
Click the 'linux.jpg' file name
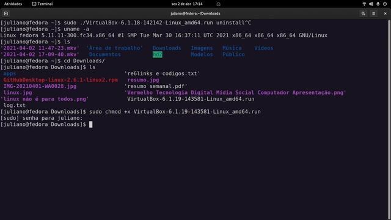point(18,92)
